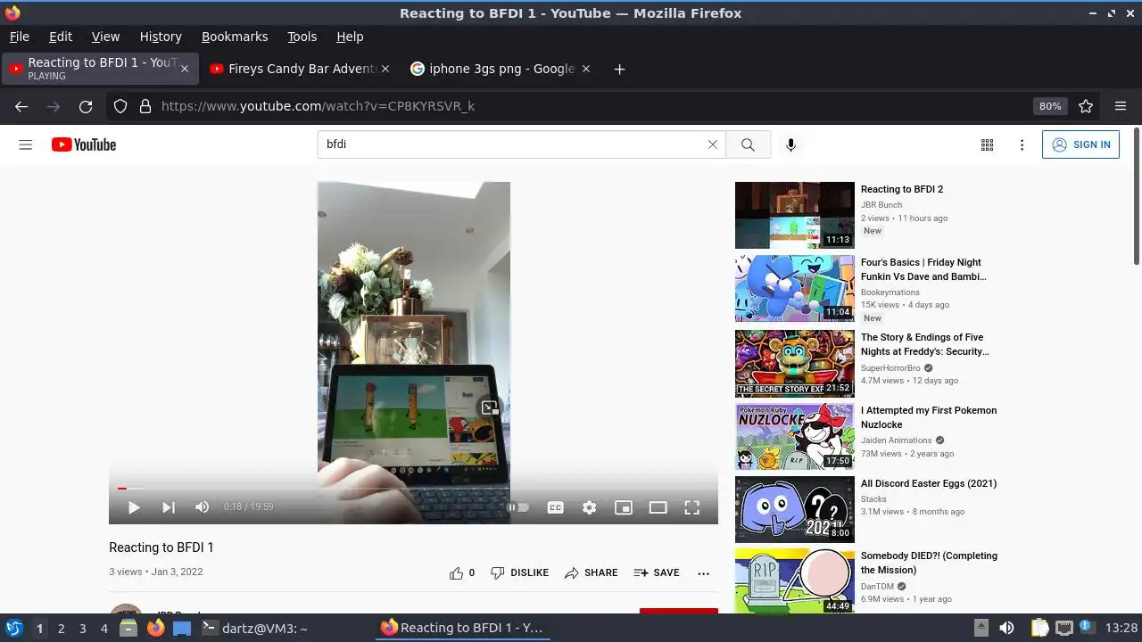
Task: Open the clock showing 13:28
Action: 1121,628
